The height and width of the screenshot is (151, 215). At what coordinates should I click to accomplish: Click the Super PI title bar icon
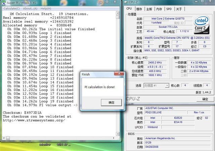click(x=4, y=2)
